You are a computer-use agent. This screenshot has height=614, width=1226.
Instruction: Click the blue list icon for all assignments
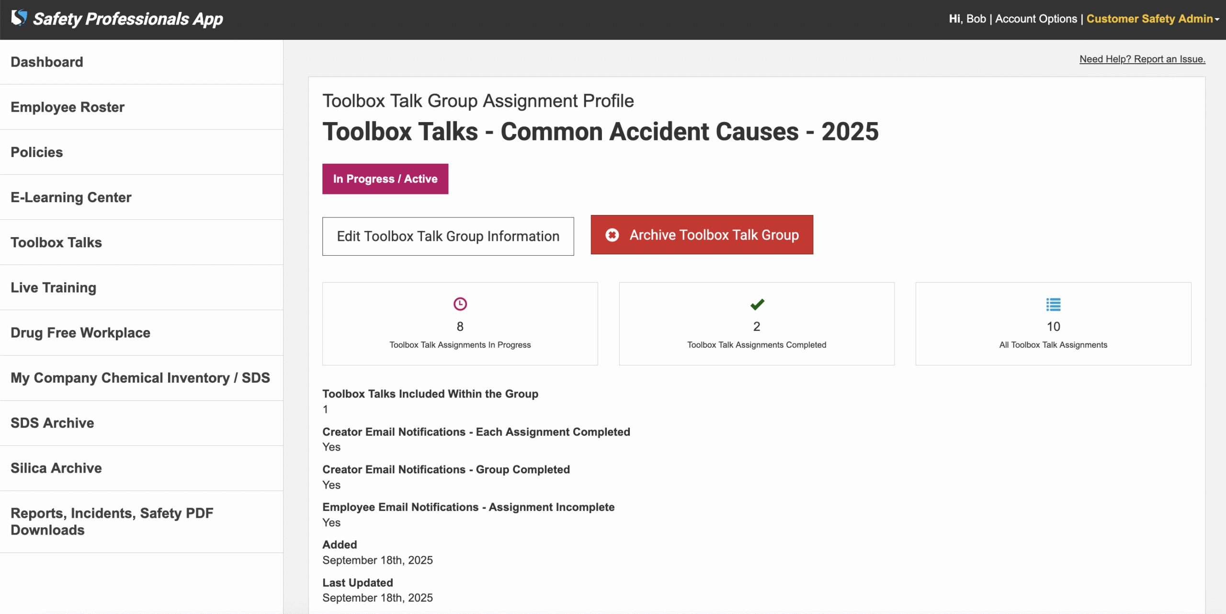[x=1053, y=304]
